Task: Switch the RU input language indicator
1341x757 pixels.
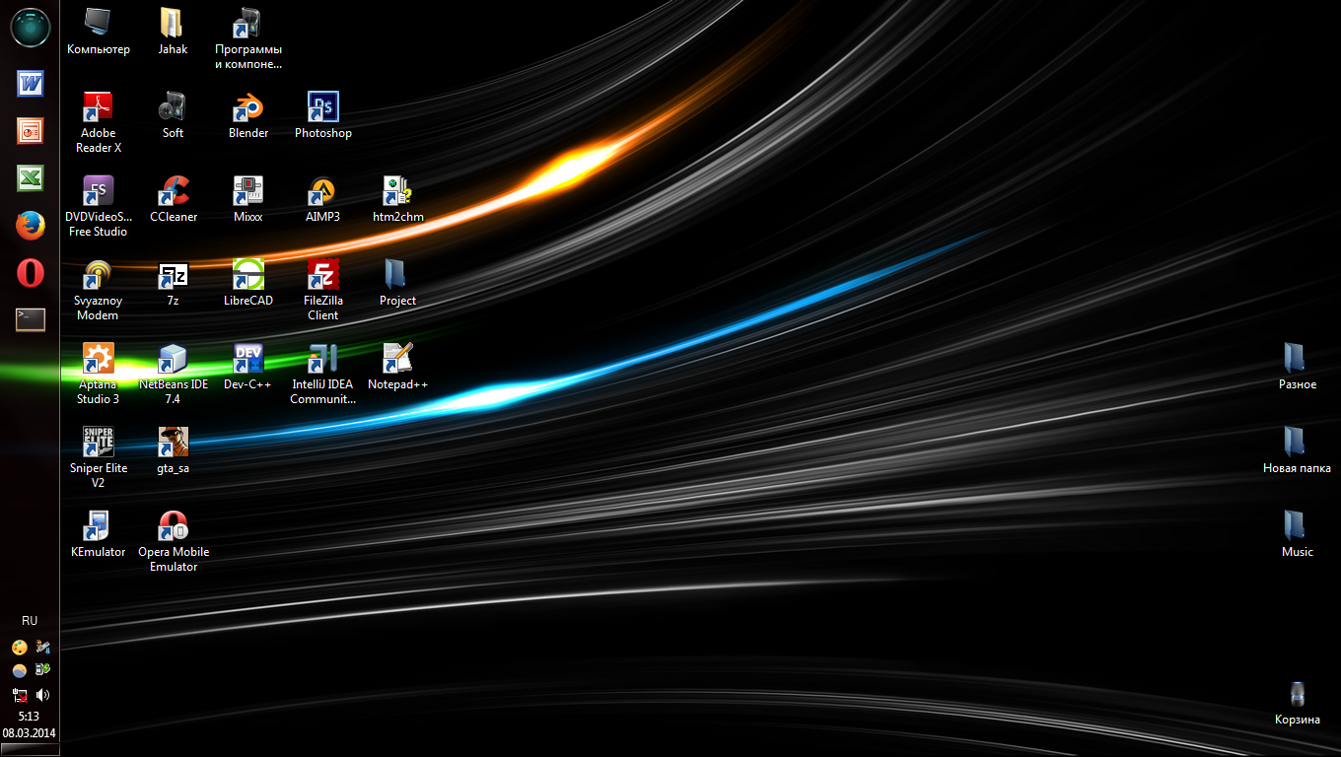Action: [30, 621]
